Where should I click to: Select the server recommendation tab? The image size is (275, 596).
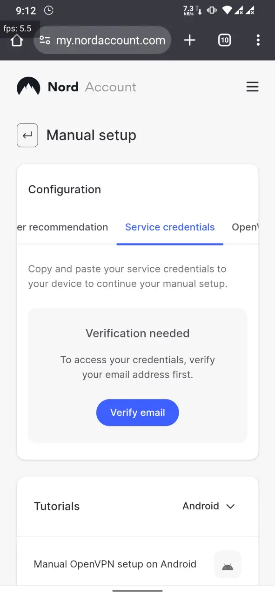point(62,227)
